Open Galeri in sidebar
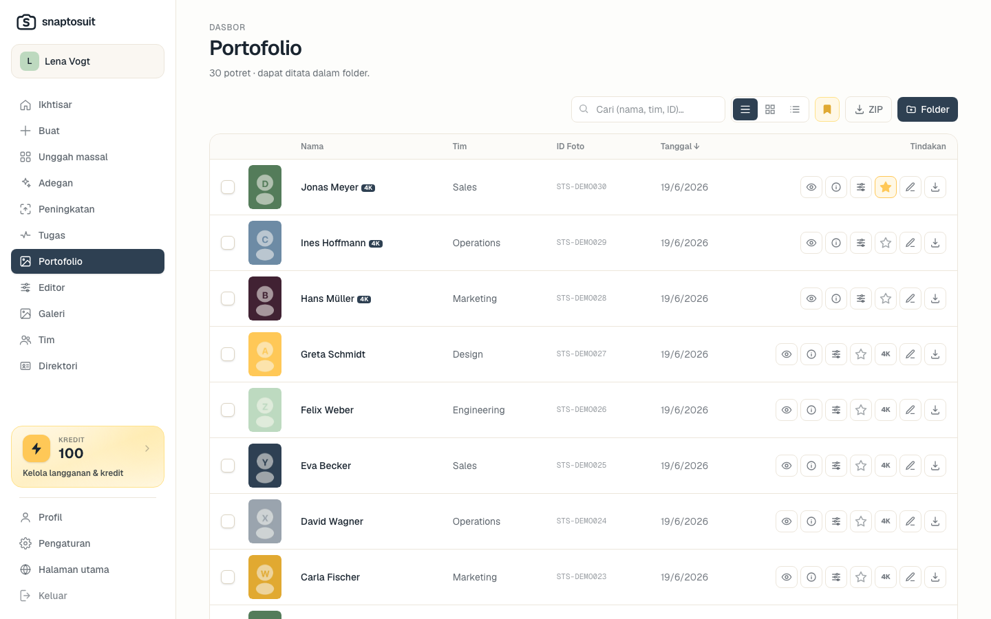 pos(87,314)
